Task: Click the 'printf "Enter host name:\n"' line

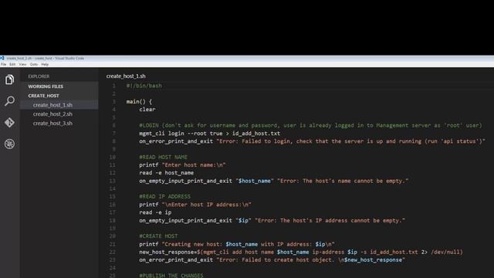Action: [182, 164]
